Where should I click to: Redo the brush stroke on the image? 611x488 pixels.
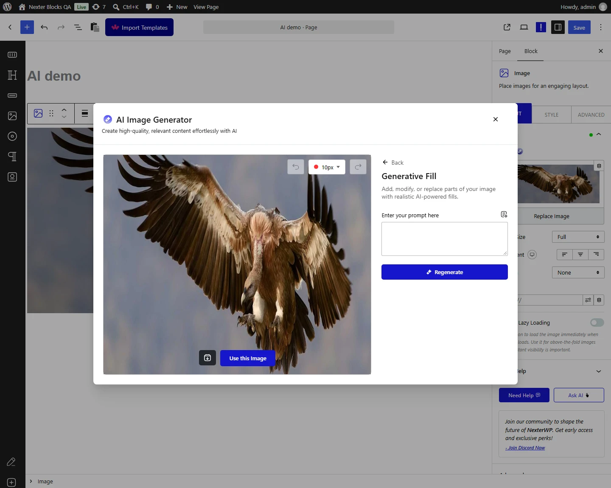[358, 167]
